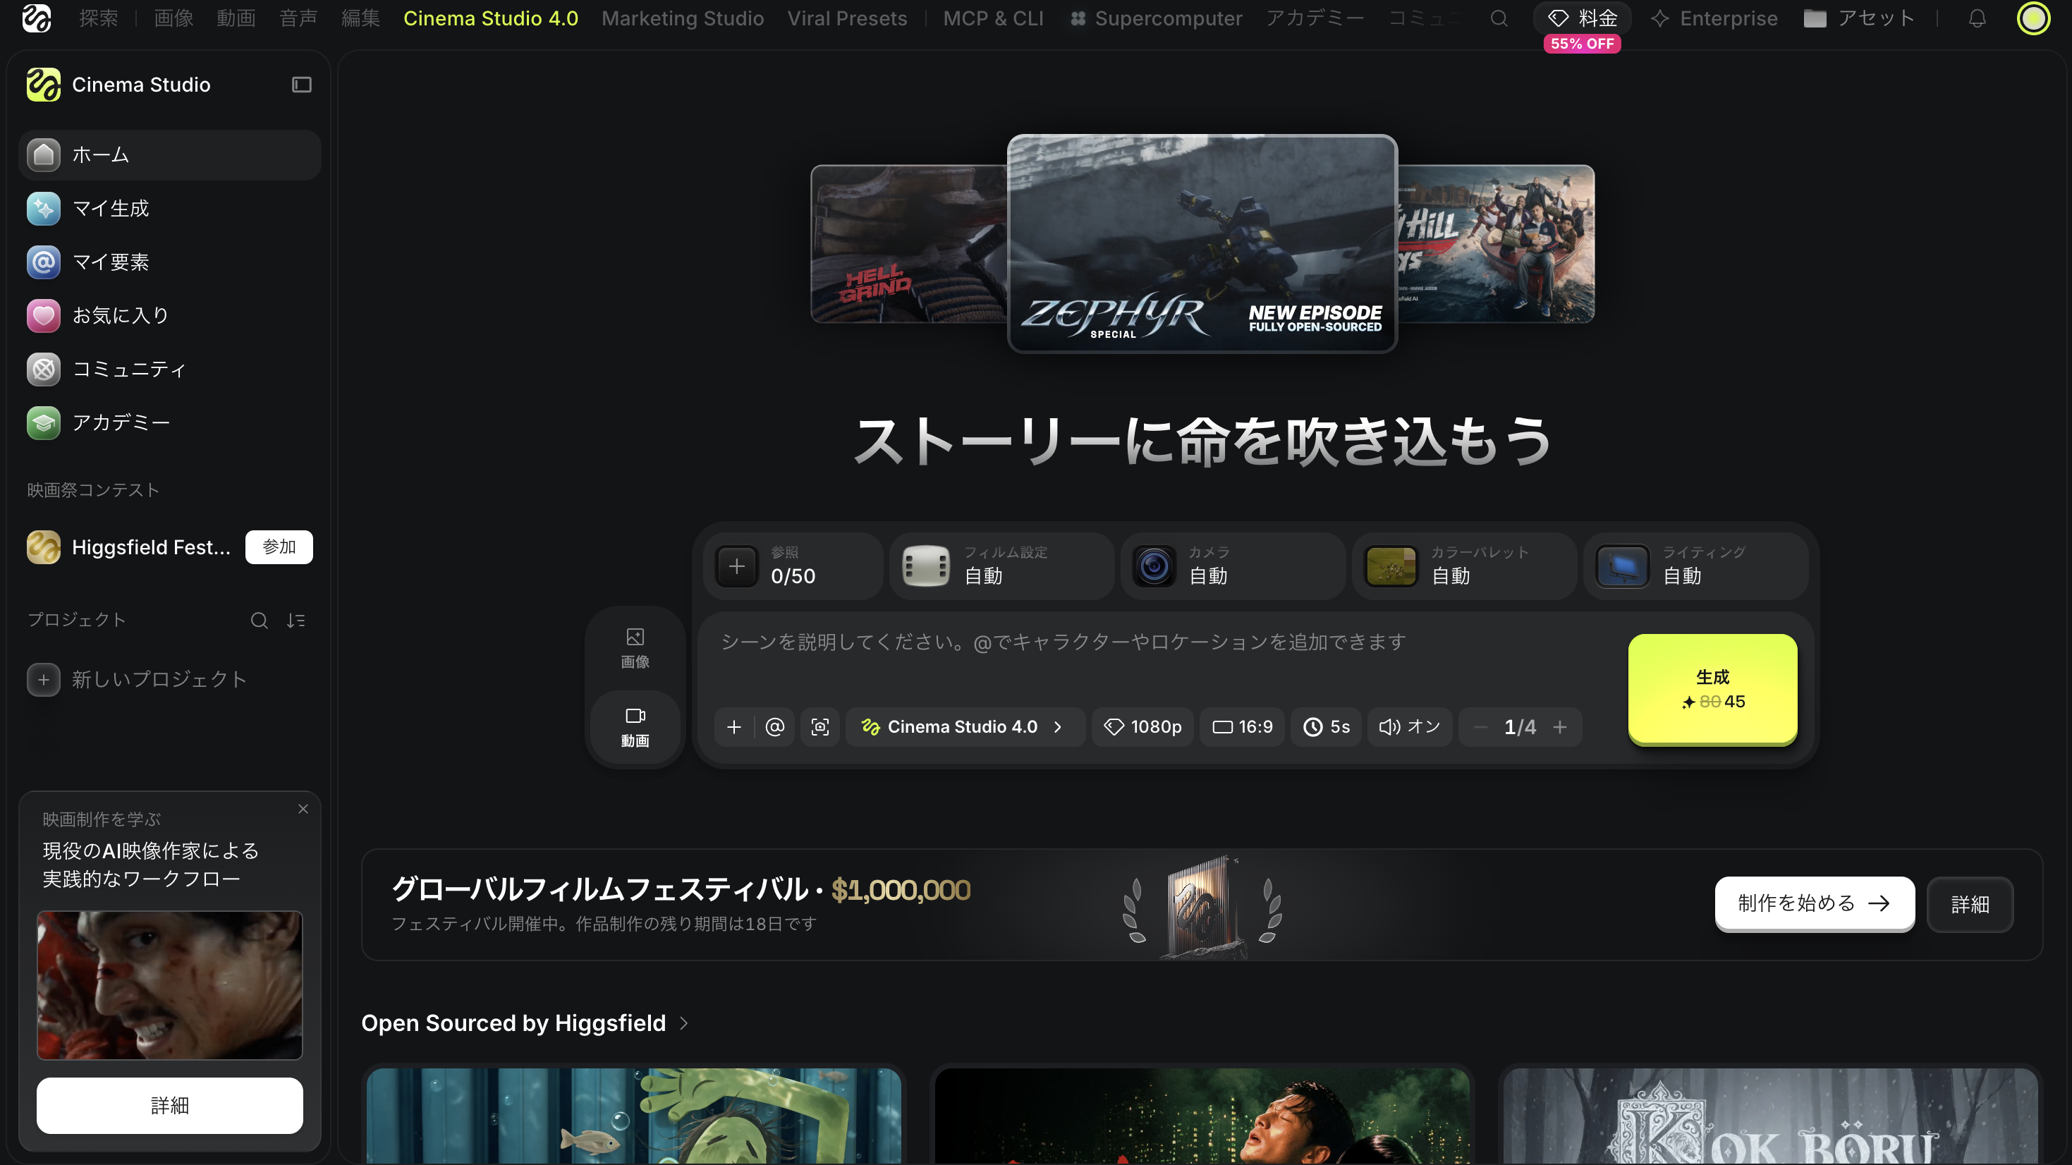Open the ライティング selector
2072x1165 pixels.
click(x=1695, y=566)
